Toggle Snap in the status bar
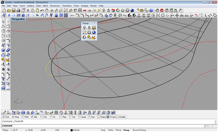 [x=103, y=130]
